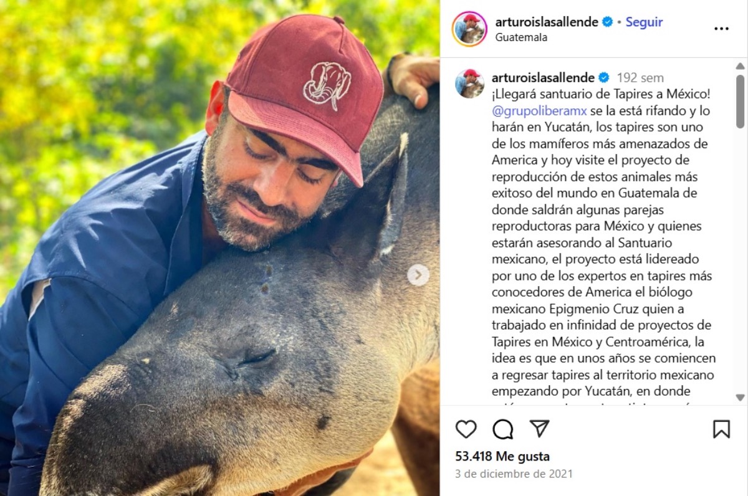View the 53.418 Me gusta likes list
The width and height of the screenshot is (748, 496).
pyautogui.click(x=502, y=457)
